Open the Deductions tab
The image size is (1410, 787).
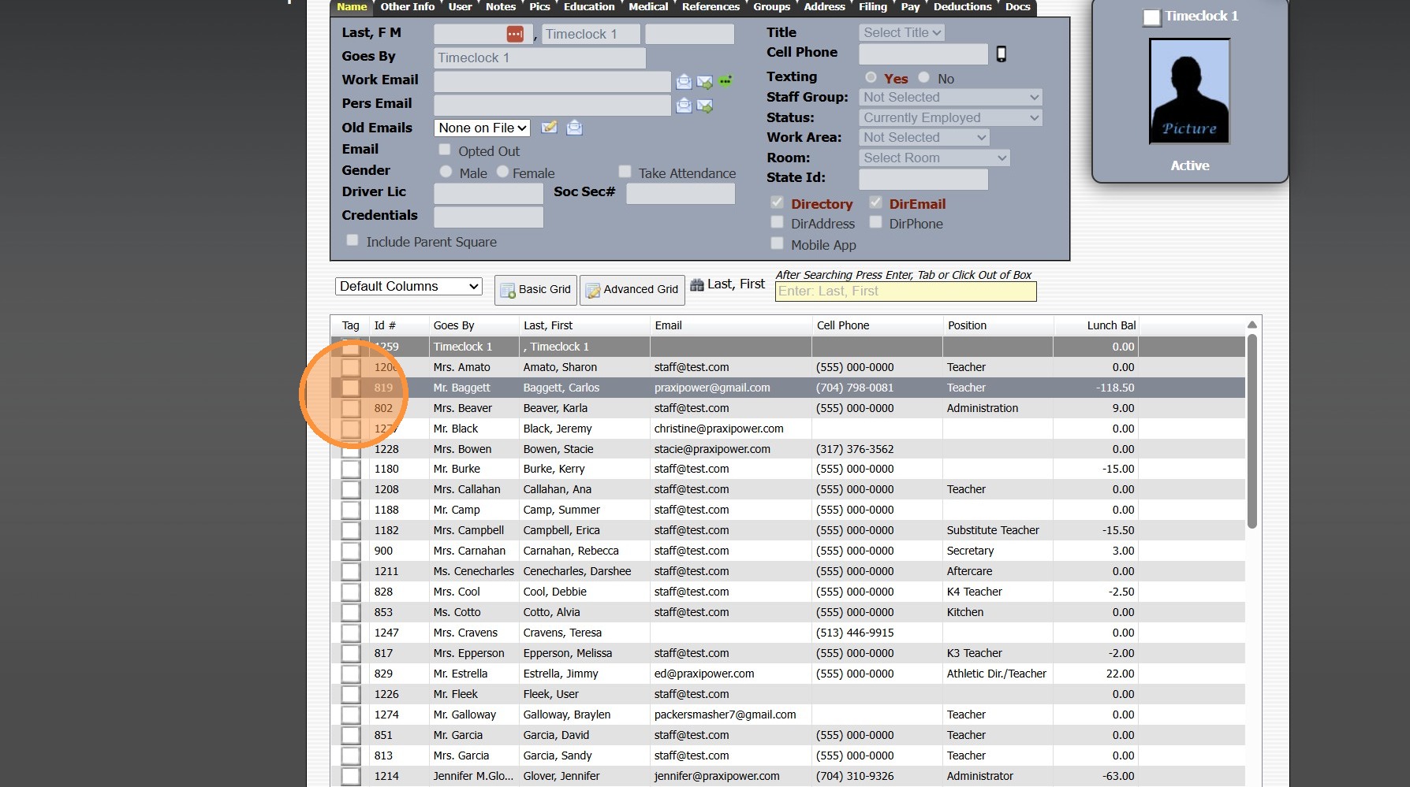962,7
